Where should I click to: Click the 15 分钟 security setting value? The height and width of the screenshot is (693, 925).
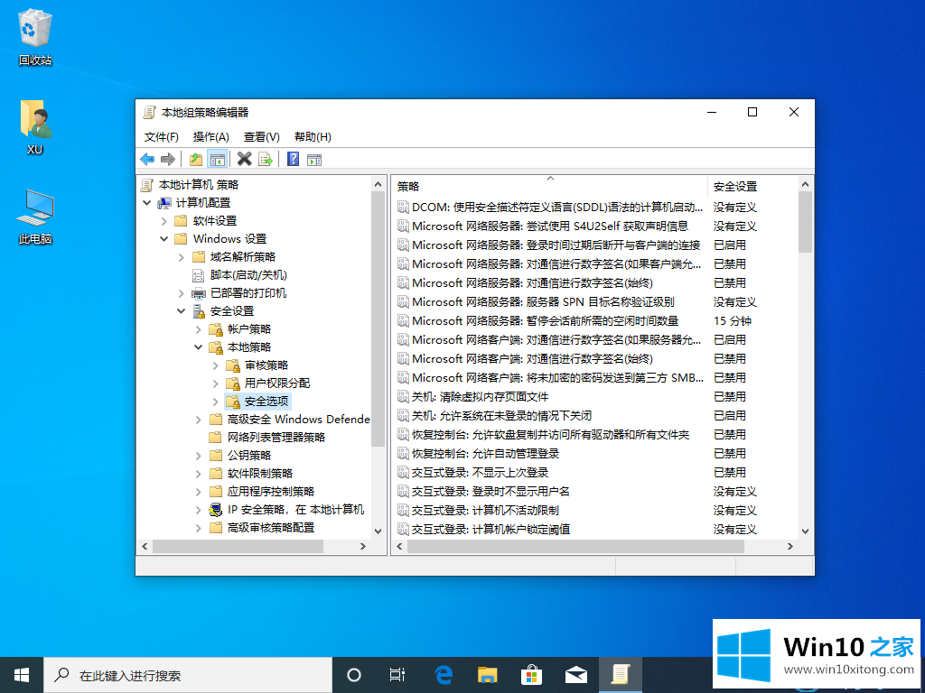point(732,321)
